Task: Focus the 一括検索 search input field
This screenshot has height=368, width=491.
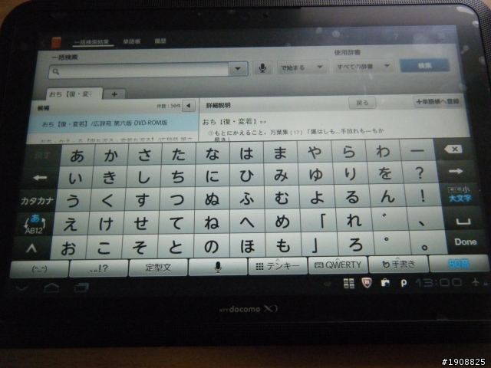Action: 138,71
